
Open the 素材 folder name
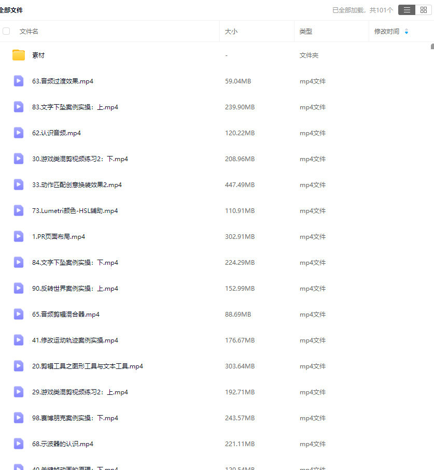click(x=38, y=55)
